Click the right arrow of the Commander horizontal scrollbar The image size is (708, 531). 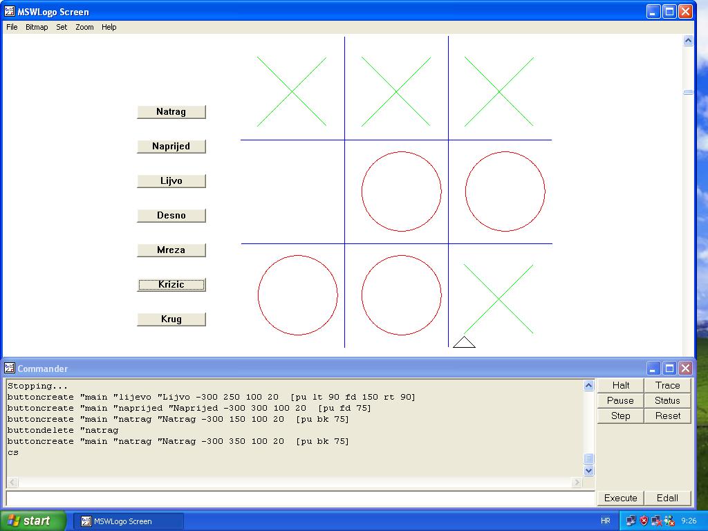click(577, 482)
